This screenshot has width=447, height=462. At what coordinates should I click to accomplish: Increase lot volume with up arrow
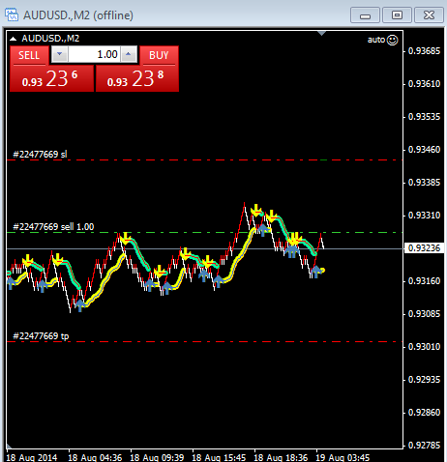(129, 54)
